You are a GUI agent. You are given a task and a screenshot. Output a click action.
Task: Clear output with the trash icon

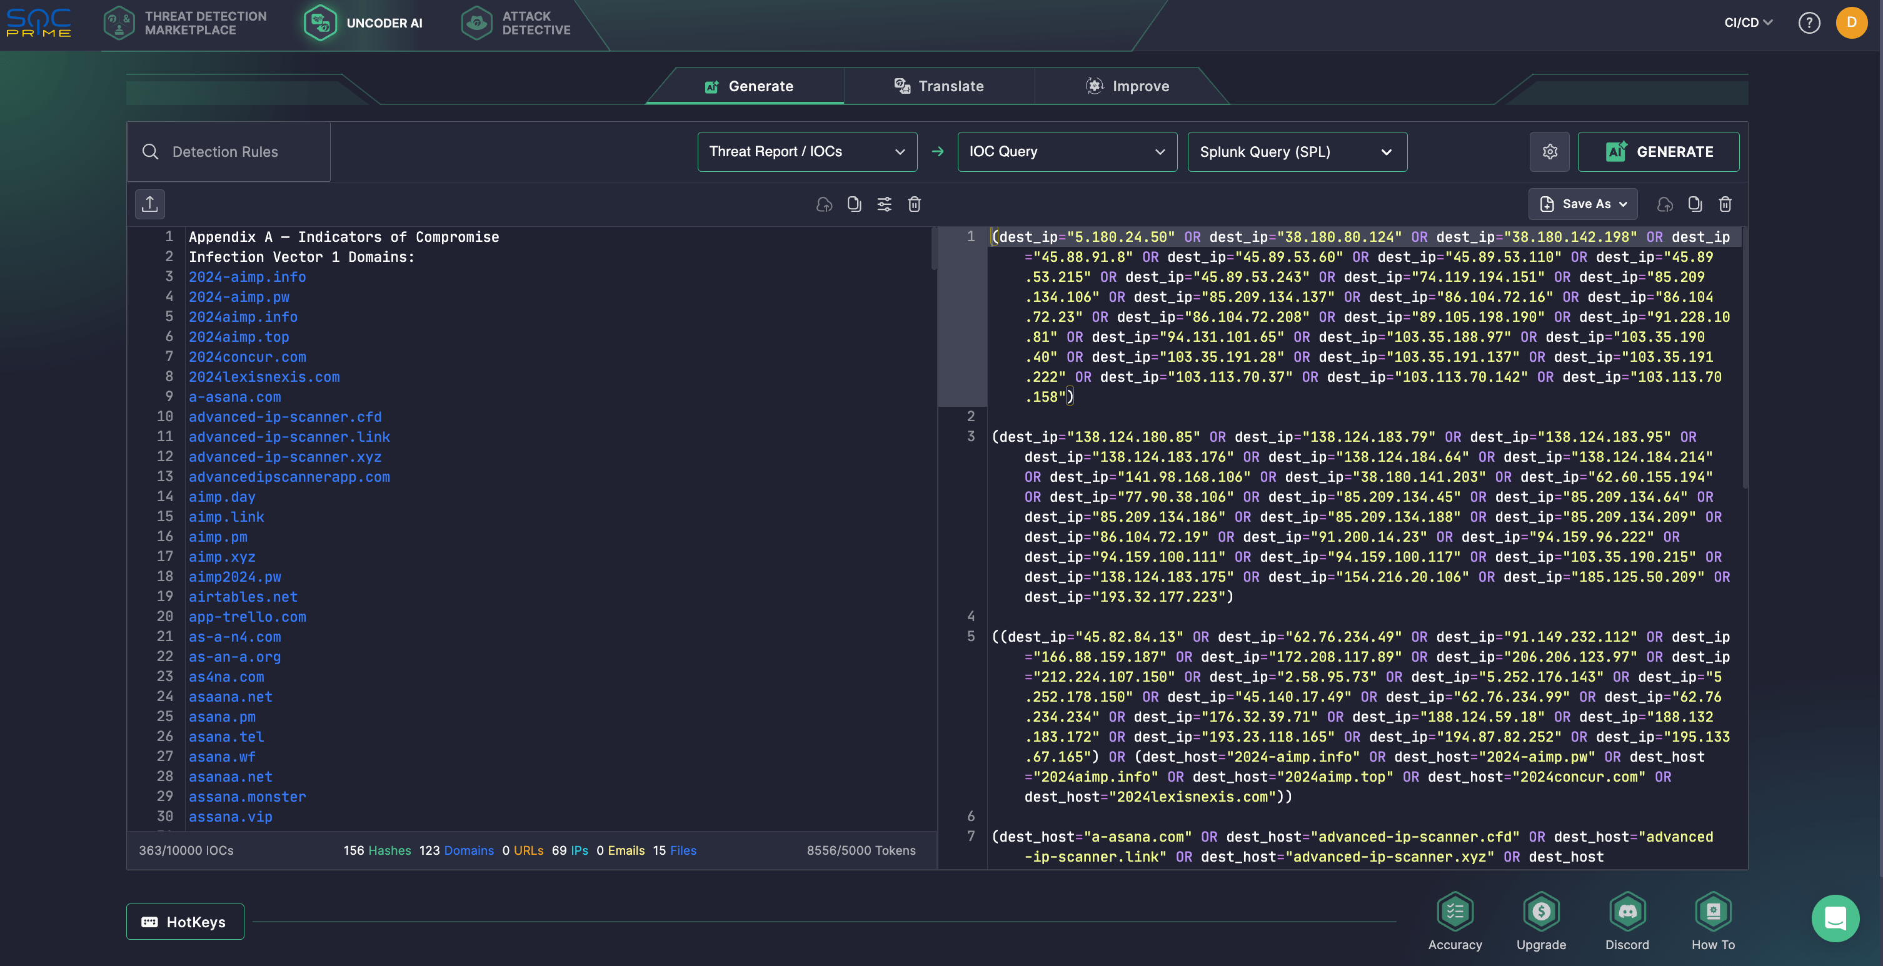pyautogui.click(x=1724, y=204)
